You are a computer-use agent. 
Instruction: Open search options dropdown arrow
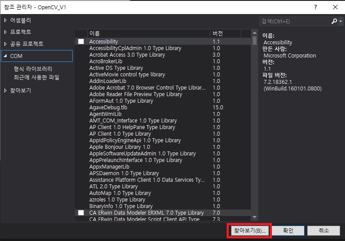tap(341, 21)
